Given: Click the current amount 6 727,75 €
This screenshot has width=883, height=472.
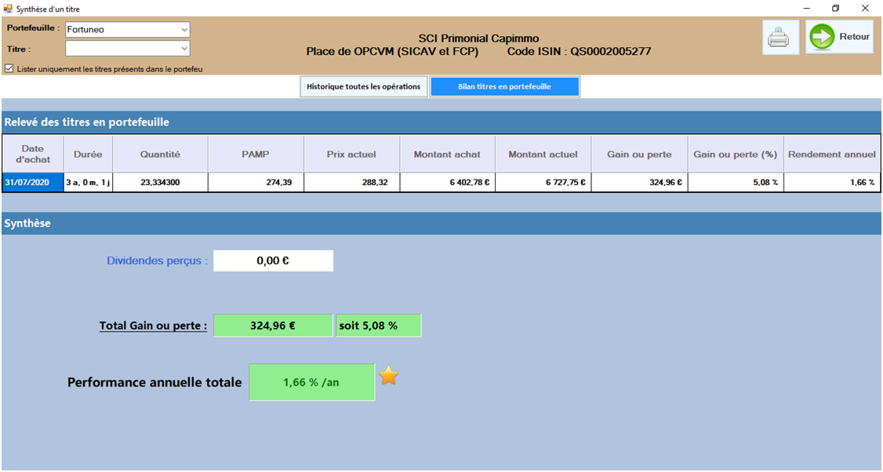Looking at the screenshot, I should point(543,183).
